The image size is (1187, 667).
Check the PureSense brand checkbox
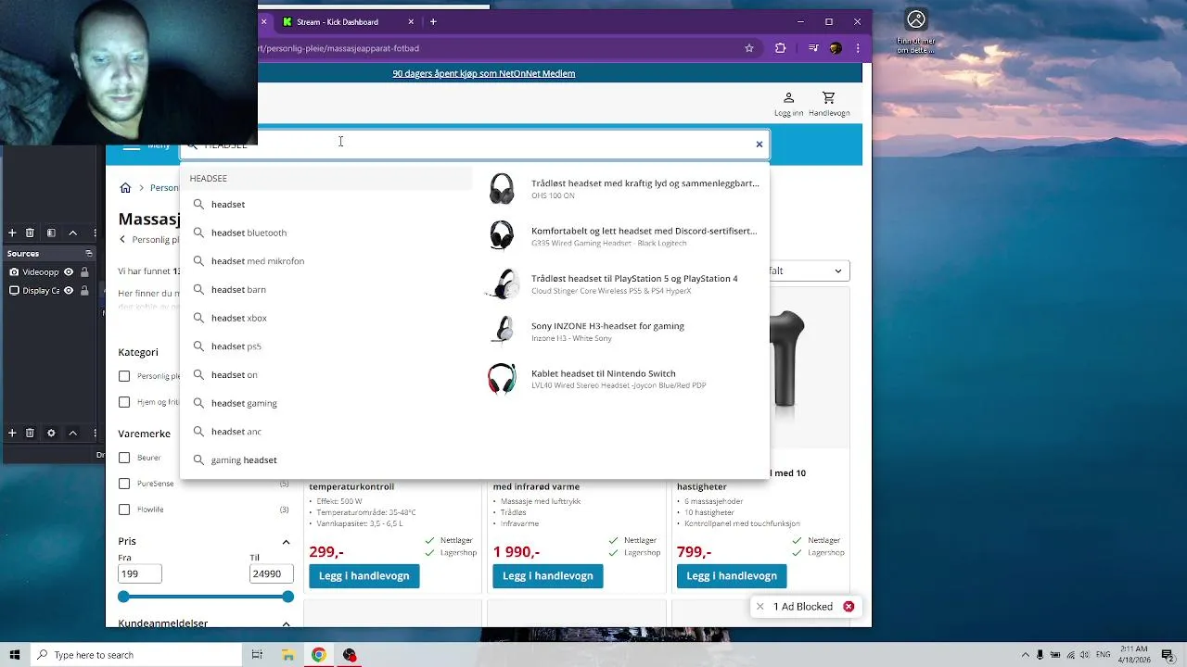(124, 484)
